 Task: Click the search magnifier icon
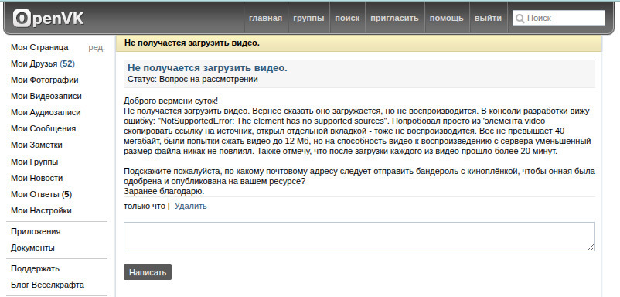pos(520,19)
